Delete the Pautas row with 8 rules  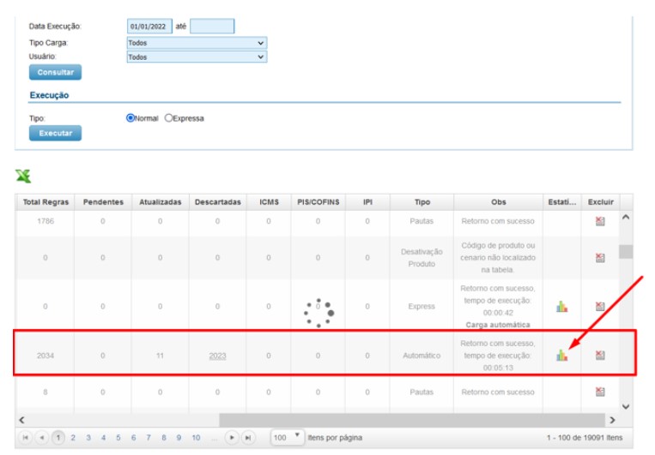pos(600,392)
